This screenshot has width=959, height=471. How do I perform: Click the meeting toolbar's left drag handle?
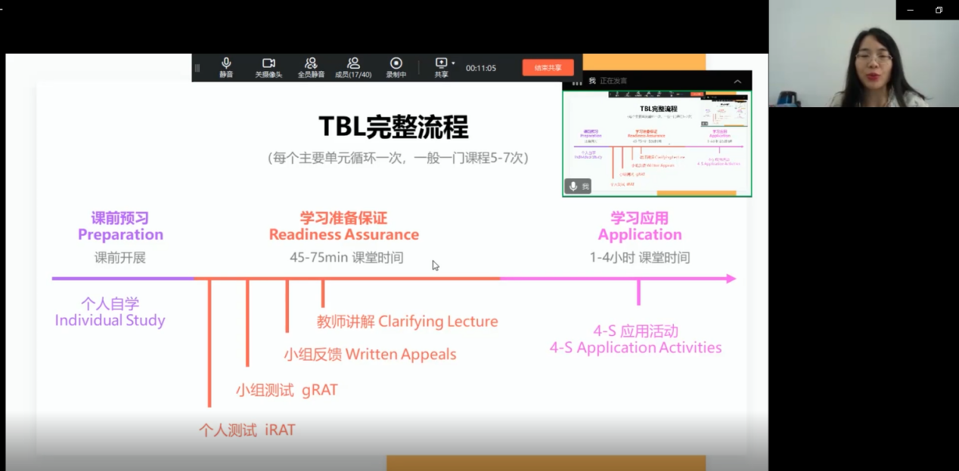click(197, 68)
